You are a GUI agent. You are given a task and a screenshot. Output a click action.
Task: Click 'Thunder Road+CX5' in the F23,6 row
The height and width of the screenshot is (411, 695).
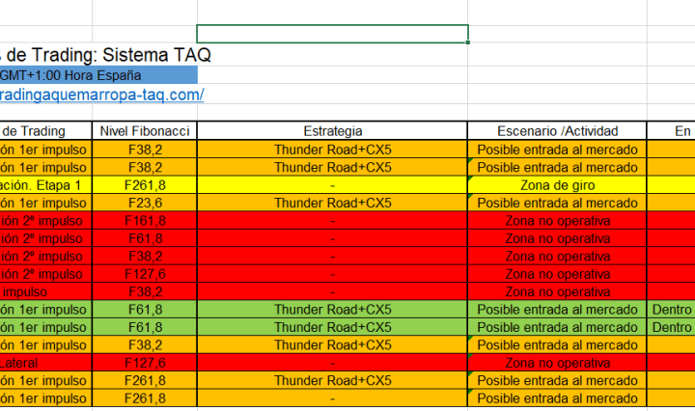pyautogui.click(x=332, y=203)
